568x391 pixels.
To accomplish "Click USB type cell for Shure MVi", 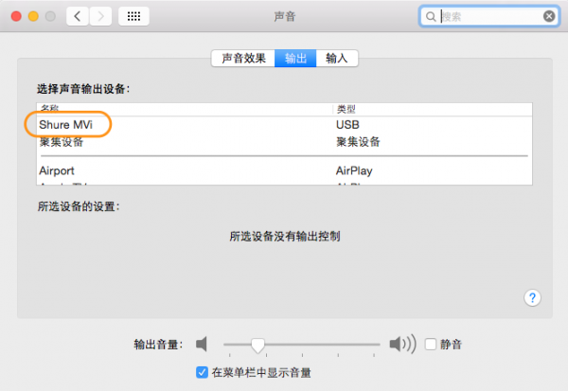I will point(347,125).
